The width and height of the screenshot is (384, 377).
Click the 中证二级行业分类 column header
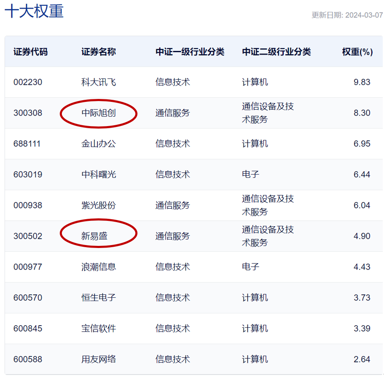click(276, 52)
